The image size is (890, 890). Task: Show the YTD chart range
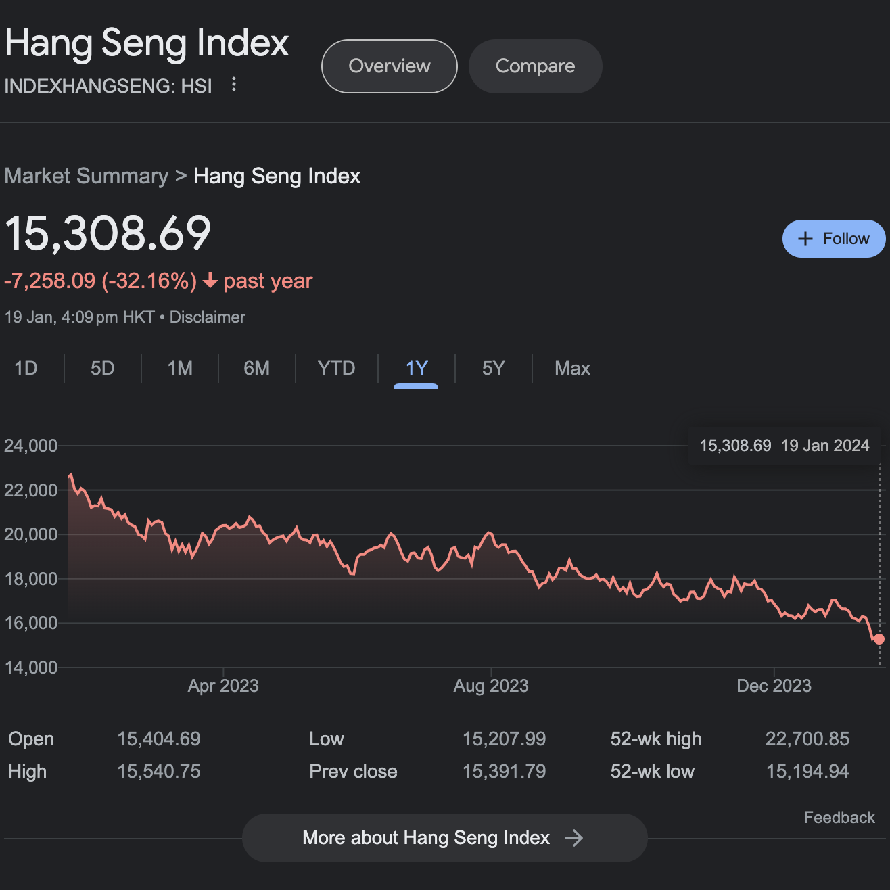click(336, 368)
